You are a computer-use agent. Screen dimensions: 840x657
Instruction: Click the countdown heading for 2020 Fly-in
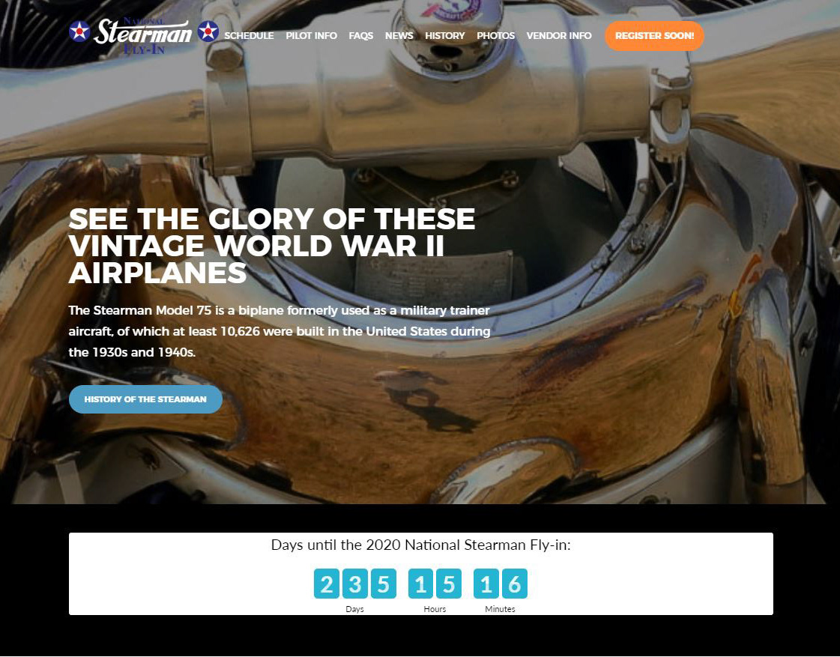point(420,545)
